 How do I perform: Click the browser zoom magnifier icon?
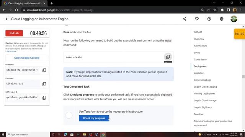pos(203,10)
